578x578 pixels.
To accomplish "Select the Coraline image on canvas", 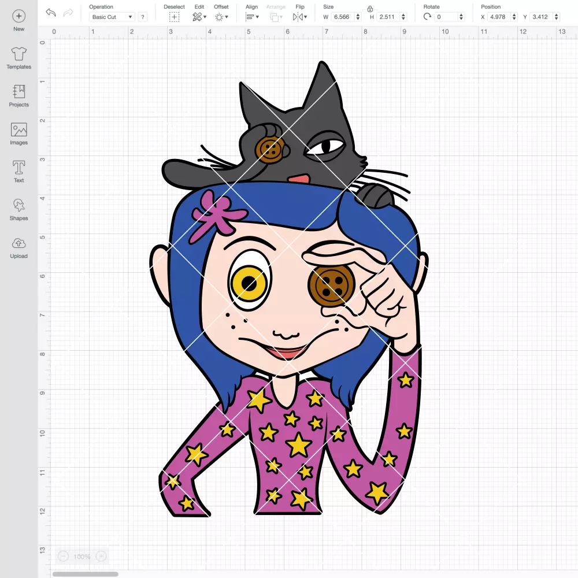I will [289, 288].
